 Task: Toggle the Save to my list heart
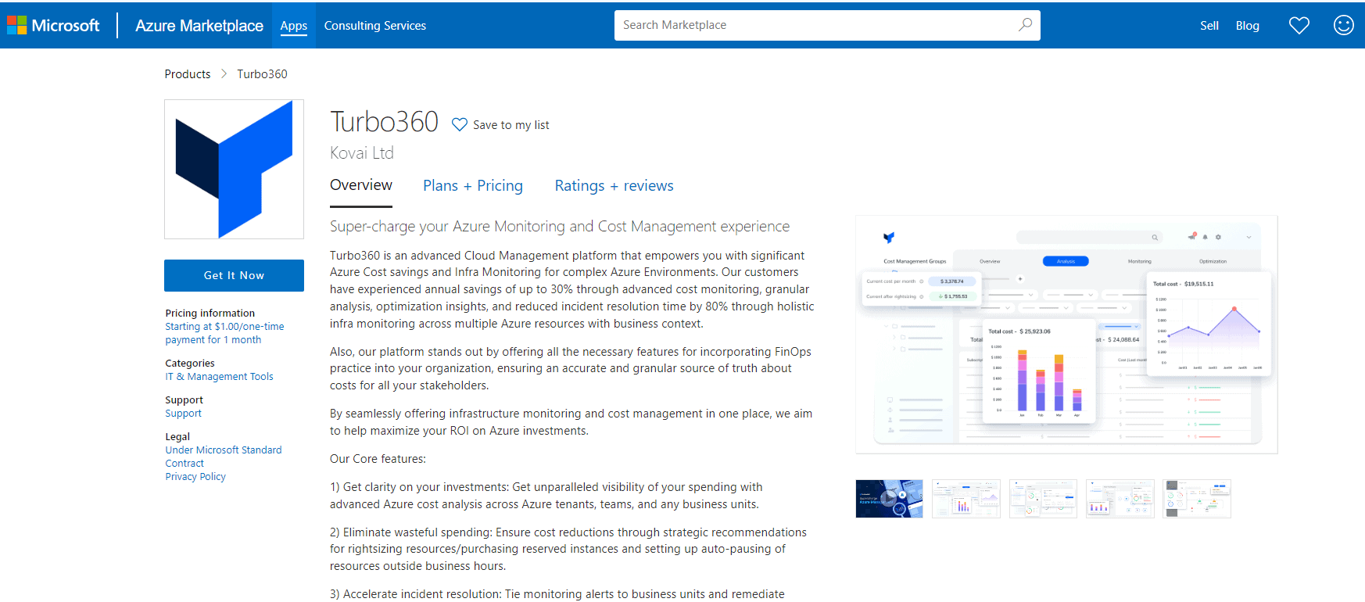tap(460, 125)
